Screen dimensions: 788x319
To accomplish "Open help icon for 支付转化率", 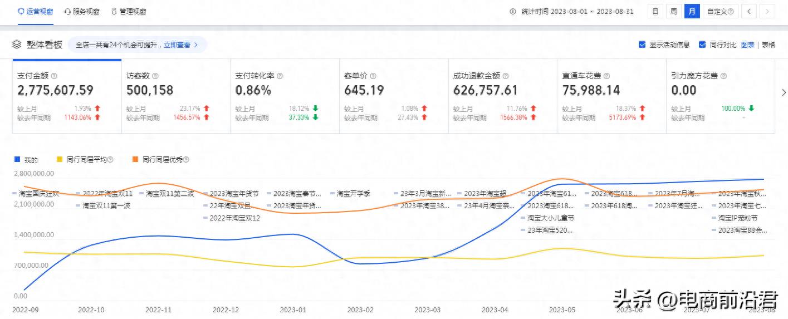I will tap(280, 76).
